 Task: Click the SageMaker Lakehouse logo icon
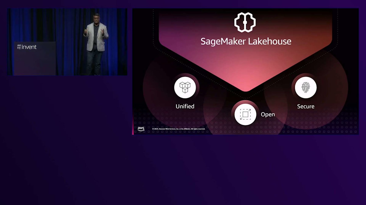245,22
